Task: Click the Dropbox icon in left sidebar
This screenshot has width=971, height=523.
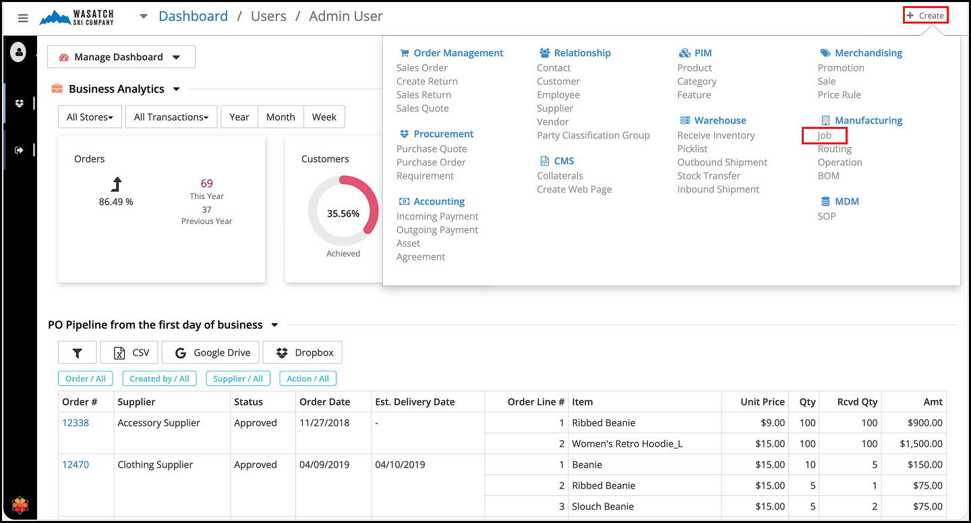Action: [x=19, y=103]
